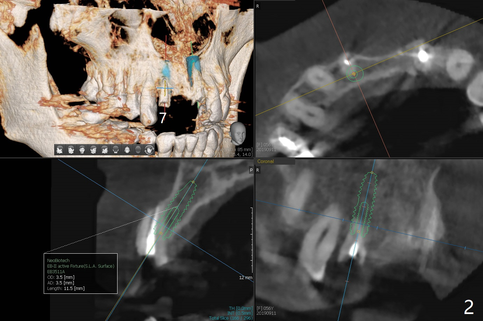Select the left oblique head view icon
483x321 pixels.
93,150
